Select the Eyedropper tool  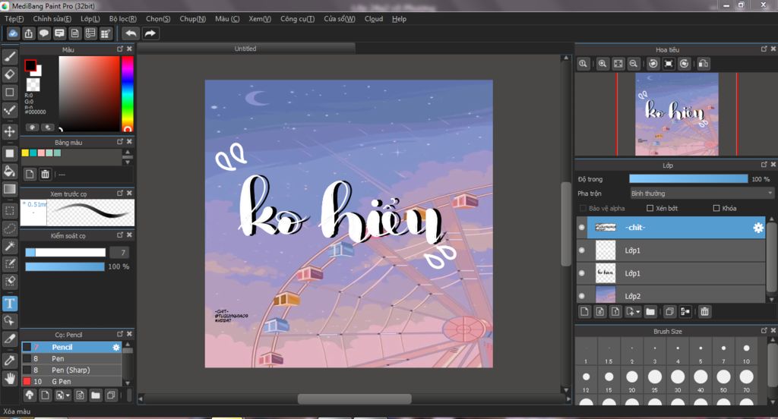9,360
